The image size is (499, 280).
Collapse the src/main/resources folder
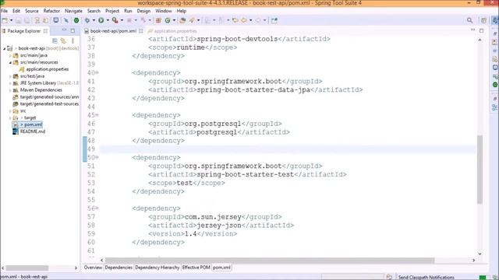coord(10,62)
